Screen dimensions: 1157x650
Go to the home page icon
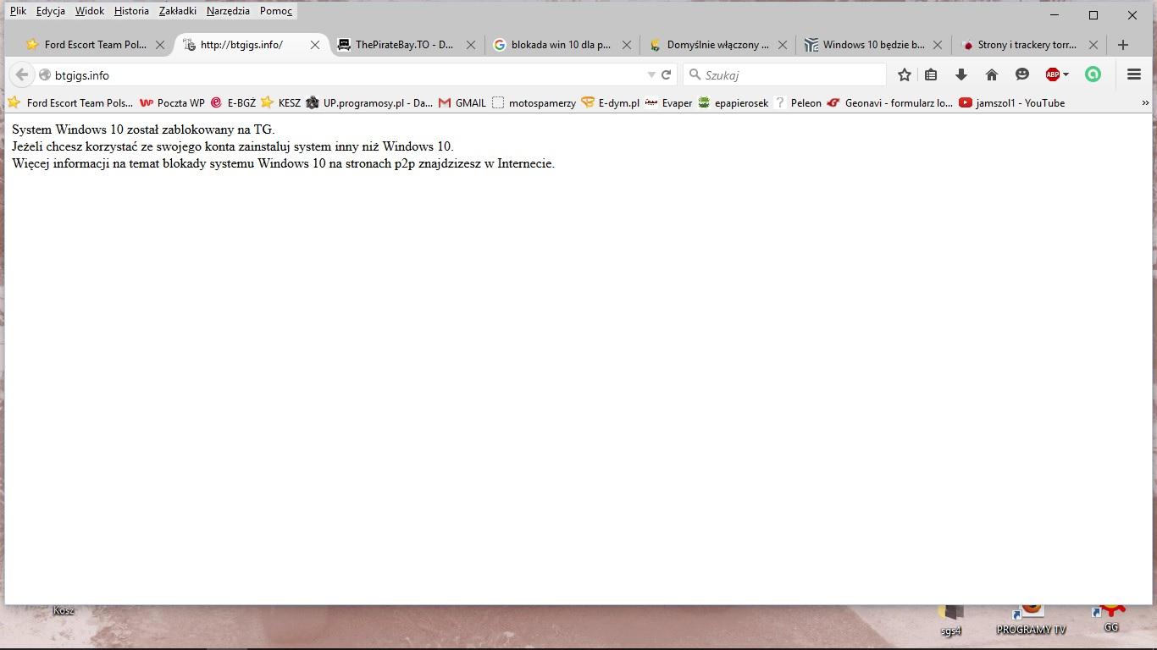(992, 75)
